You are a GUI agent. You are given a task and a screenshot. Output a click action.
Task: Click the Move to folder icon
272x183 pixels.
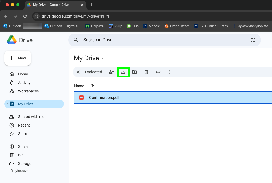pos(134,72)
